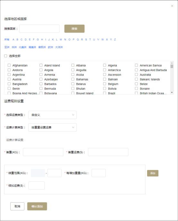Select the 南美洲 region filter
Image resolution: width=178 pixels, height=221 pixels.
click(32, 47)
